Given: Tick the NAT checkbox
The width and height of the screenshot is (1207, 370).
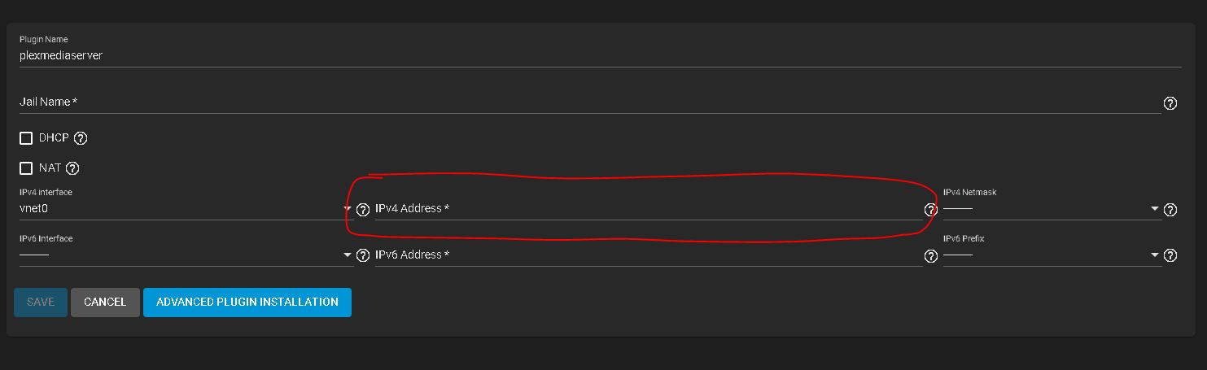Looking at the screenshot, I should click(x=26, y=168).
